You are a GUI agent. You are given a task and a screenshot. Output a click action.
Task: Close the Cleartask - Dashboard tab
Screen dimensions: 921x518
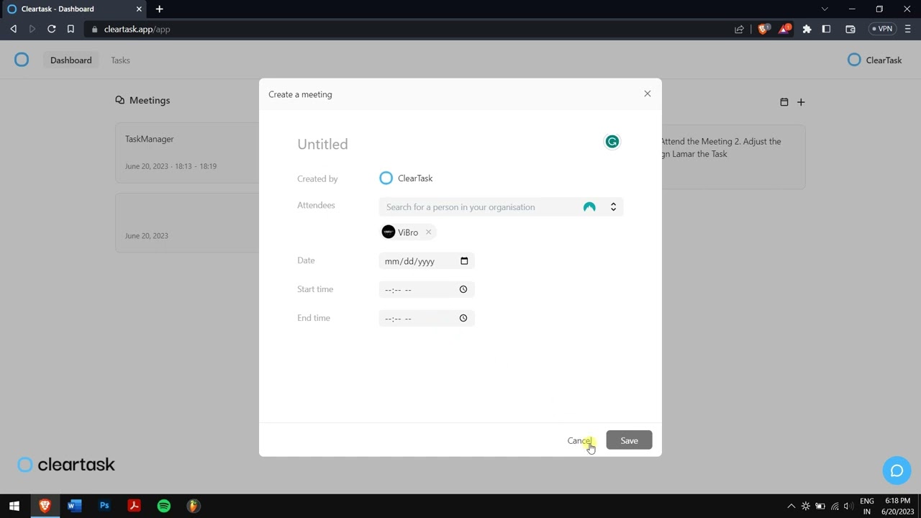click(x=139, y=9)
